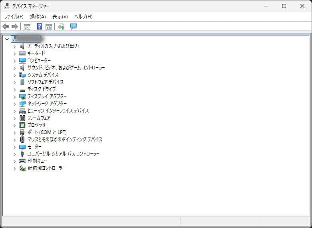Select the ファームウェア label

pos(39,118)
